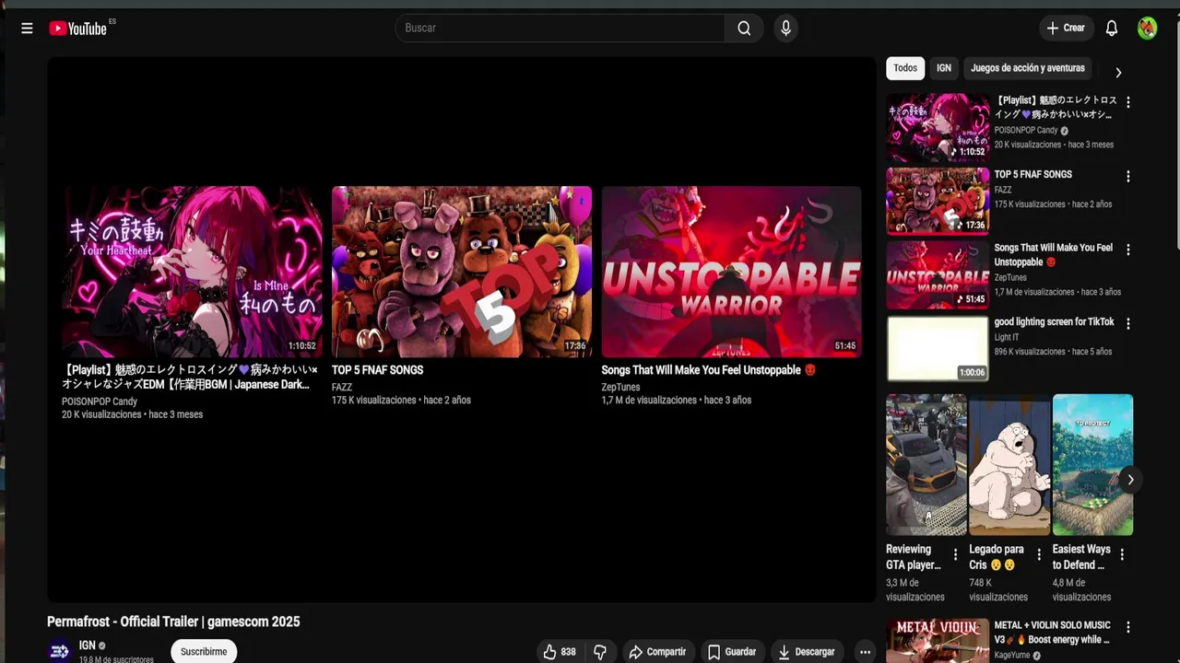Open sidebar white lighting thumbnail 1:00:06
The width and height of the screenshot is (1180, 663).
tap(938, 348)
